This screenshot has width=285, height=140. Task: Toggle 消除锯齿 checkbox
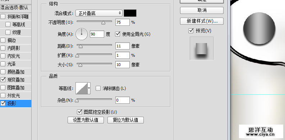[x=98, y=88]
